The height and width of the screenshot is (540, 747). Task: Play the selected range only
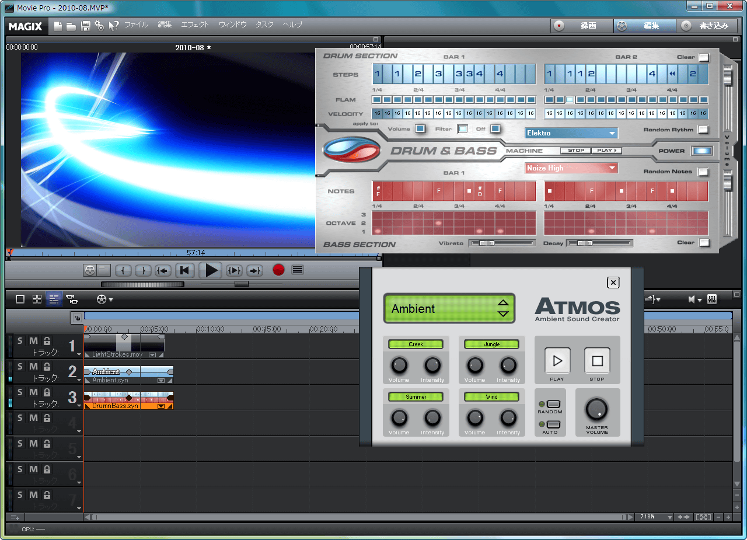(x=235, y=270)
